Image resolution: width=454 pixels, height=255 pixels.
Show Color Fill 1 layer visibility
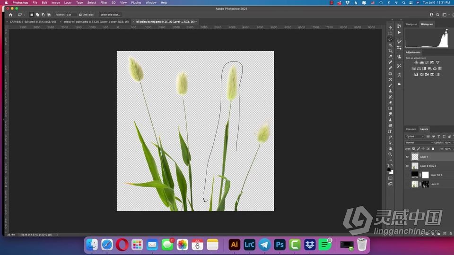tap(407, 175)
